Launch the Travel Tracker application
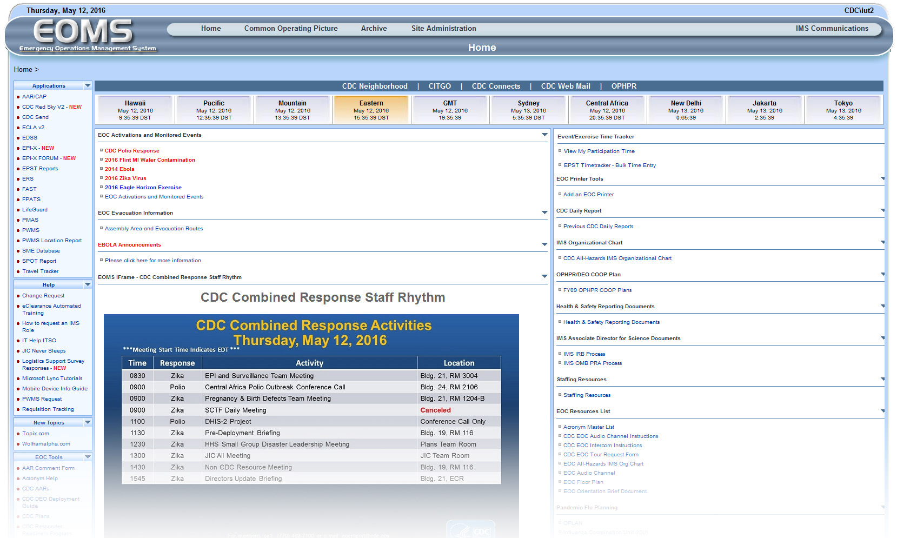This screenshot has width=897, height=538. pyautogui.click(x=41, y=271)
